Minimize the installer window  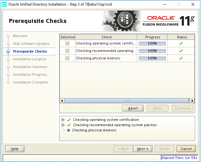pyautogui.click(x=165, y=4)
